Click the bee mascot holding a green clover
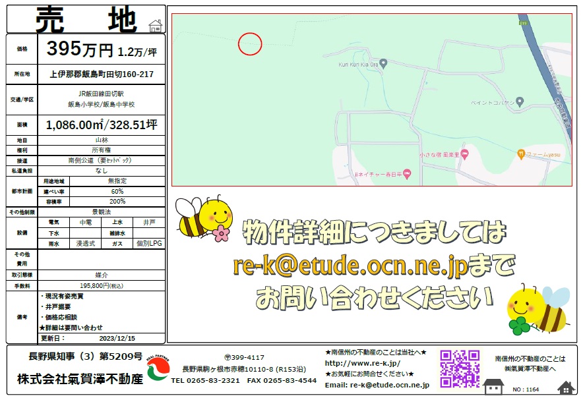 538,308
